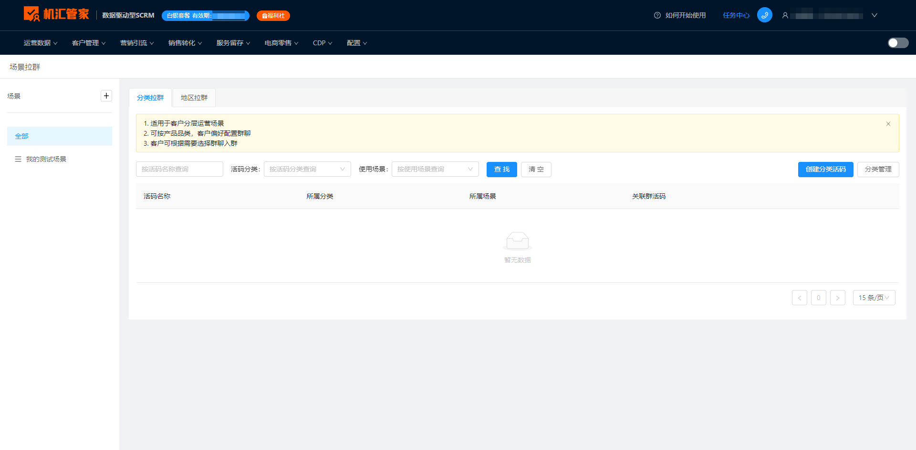Open the 运营数据 menu
Image resolution: width=916 pixels, height=450 pixels.
point(41,43)
